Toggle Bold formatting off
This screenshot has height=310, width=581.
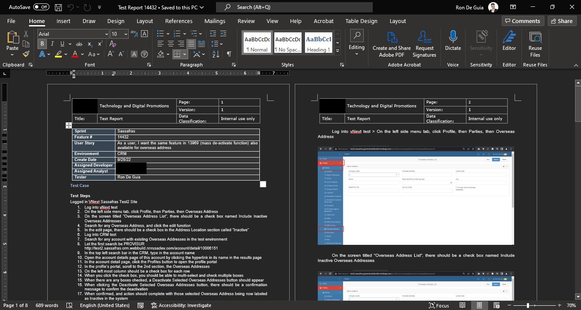pos(42,44)
